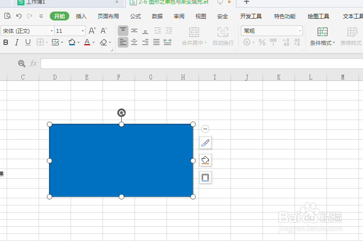Viewport: 363px width, 241px height.
Task: Expand the borders dropdown arrow
Action: tap(47, 42)
